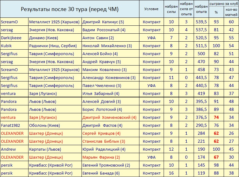
Task: Select experience value '537,5'
Action: point(201,30)
